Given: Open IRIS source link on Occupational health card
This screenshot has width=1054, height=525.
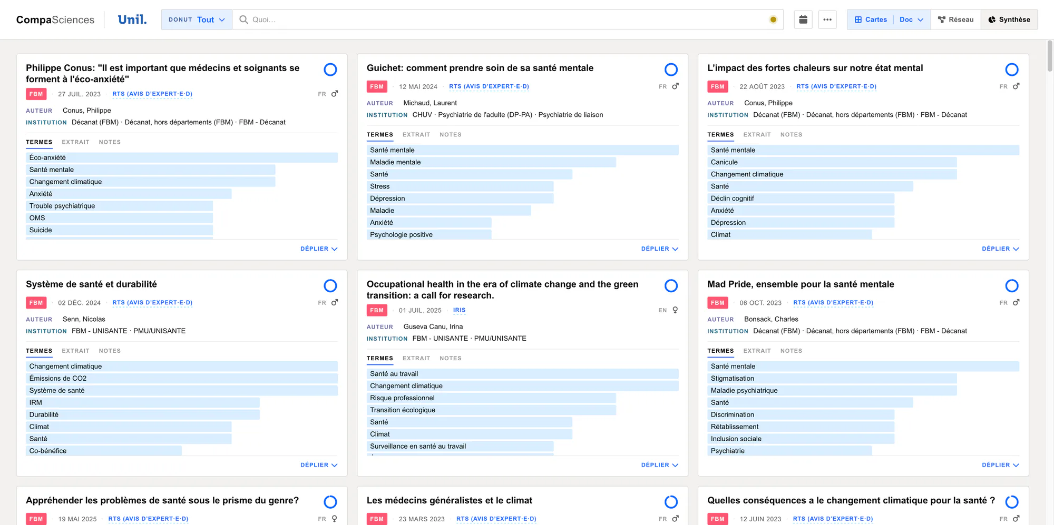Looking at the screenshot, I should pyautogui.click(x=459, y=310).
